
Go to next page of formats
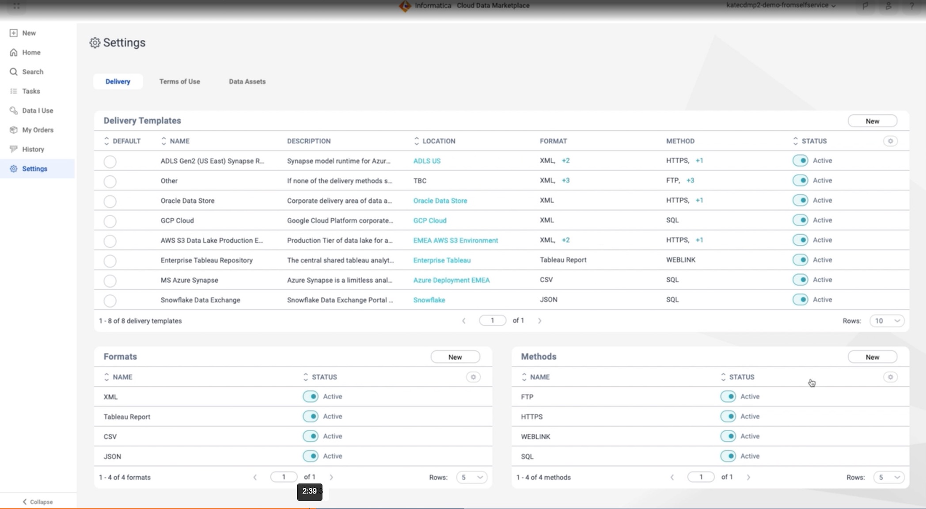pyautogui.click(x=331, y=478)
